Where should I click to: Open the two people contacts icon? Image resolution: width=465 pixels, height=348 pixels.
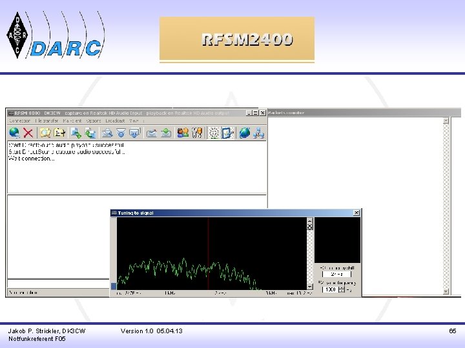coord(183,133)
